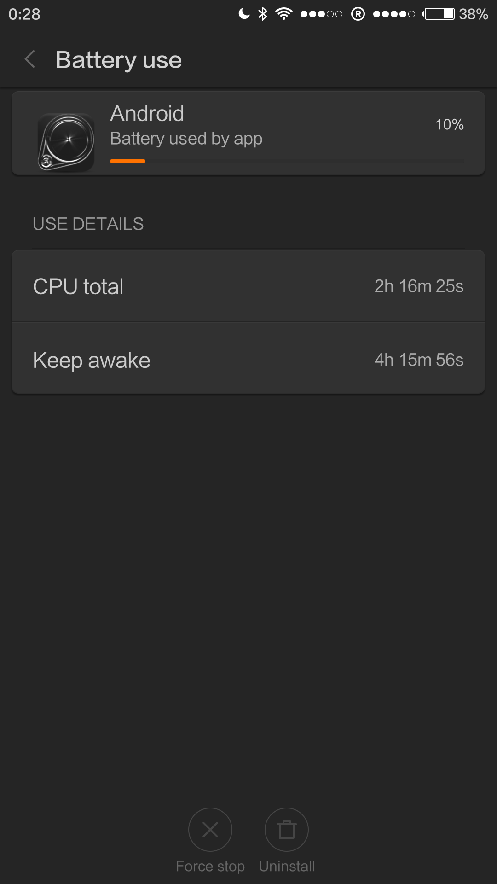
Task: Tap the Force stop label
Action: (210, 866)
